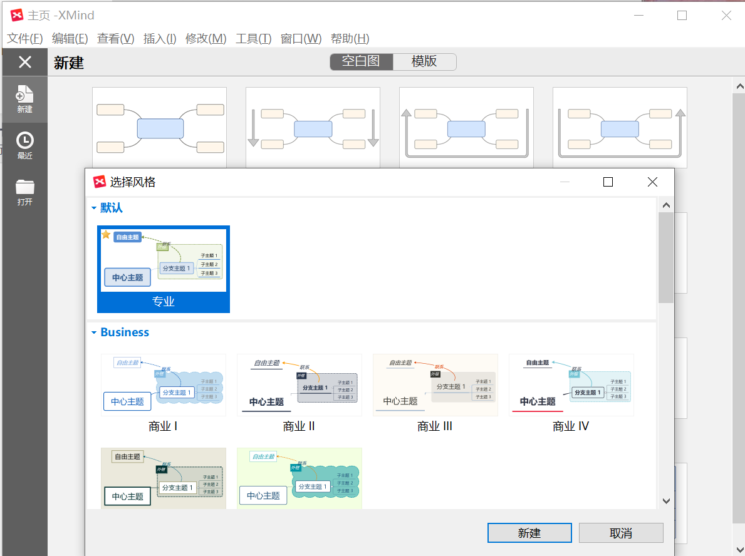The height and width of the screenshot is (556, 745).
Task: Choose the map template with up-arrow on right
Action: [x=620, y=127]
